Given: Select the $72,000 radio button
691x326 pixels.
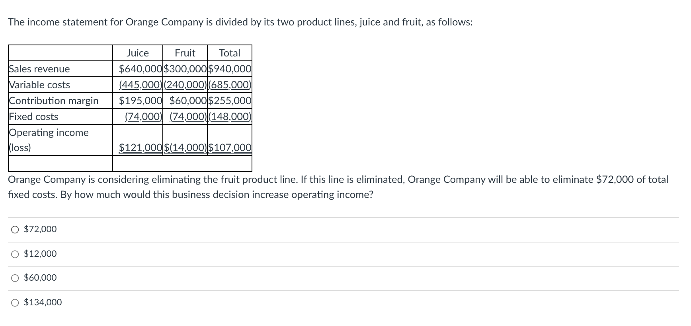Looking at the screenshot, I should coord(15,229).
